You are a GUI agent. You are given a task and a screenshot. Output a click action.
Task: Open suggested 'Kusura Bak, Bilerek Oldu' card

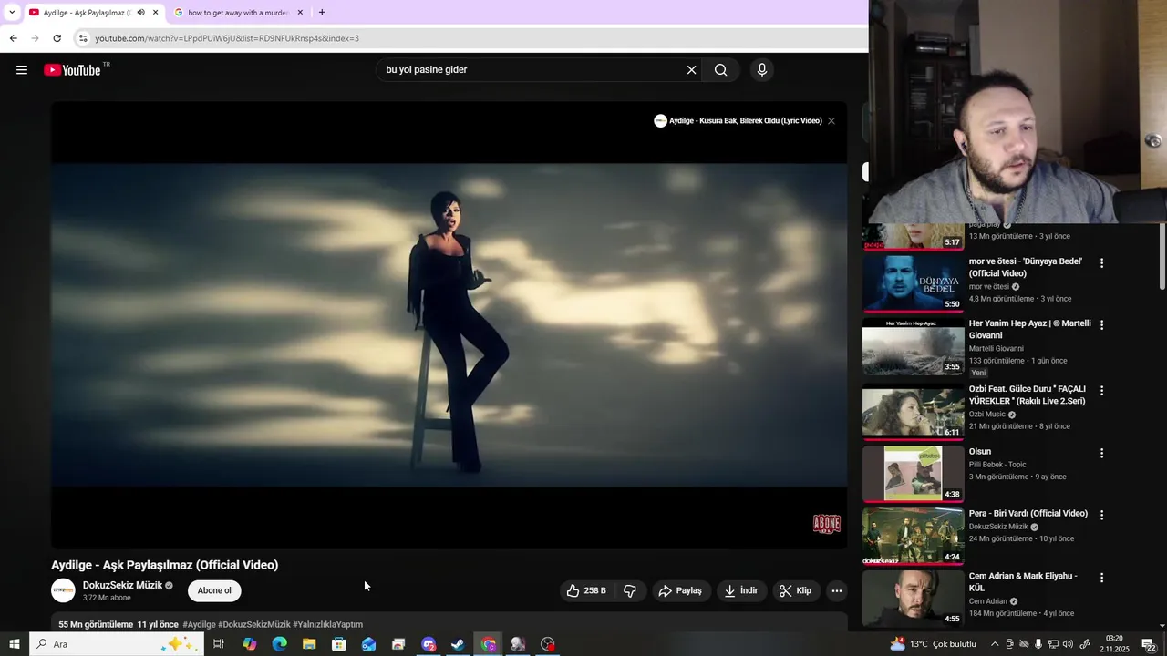[738, 121]
